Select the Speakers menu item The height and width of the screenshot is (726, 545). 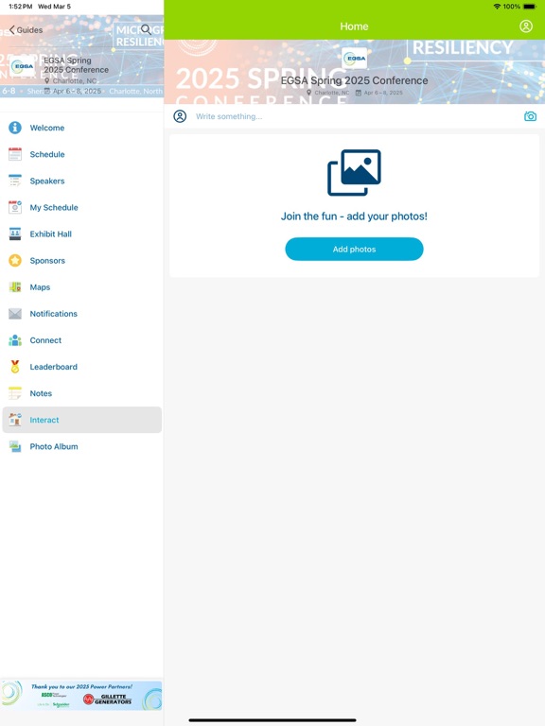pos(82,181)
